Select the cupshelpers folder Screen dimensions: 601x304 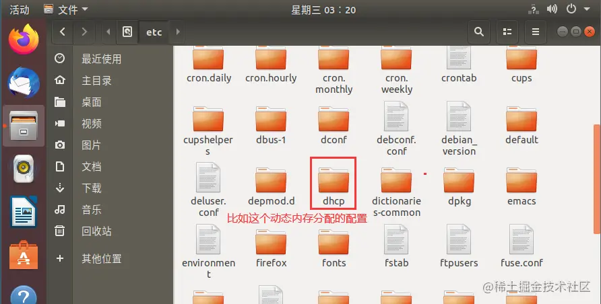tap(208, 130)
